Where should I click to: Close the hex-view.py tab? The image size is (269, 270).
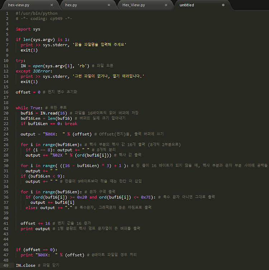coord(52,5)
